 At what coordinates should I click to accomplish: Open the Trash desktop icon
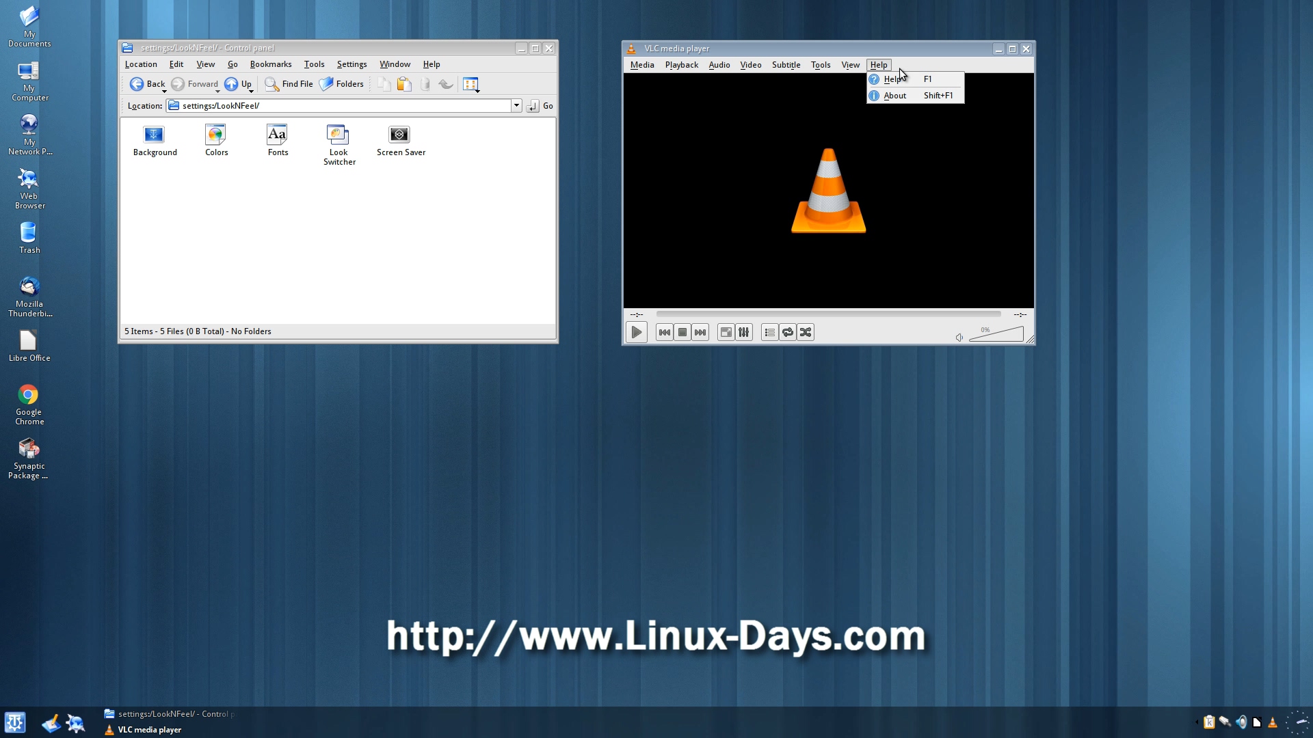click(x=29, y=238)
